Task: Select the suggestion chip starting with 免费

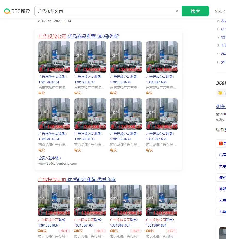Action: click(221, 166)
